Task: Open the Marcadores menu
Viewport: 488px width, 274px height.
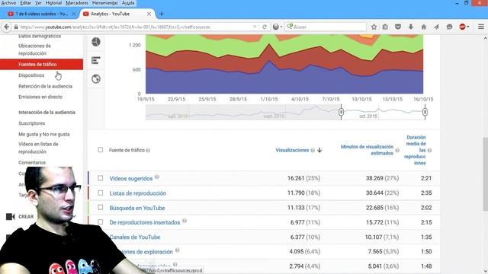Action: tap(77, 3)
